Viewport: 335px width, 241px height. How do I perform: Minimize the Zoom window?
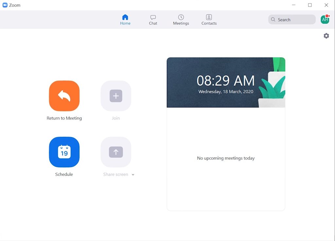[293, 5]
